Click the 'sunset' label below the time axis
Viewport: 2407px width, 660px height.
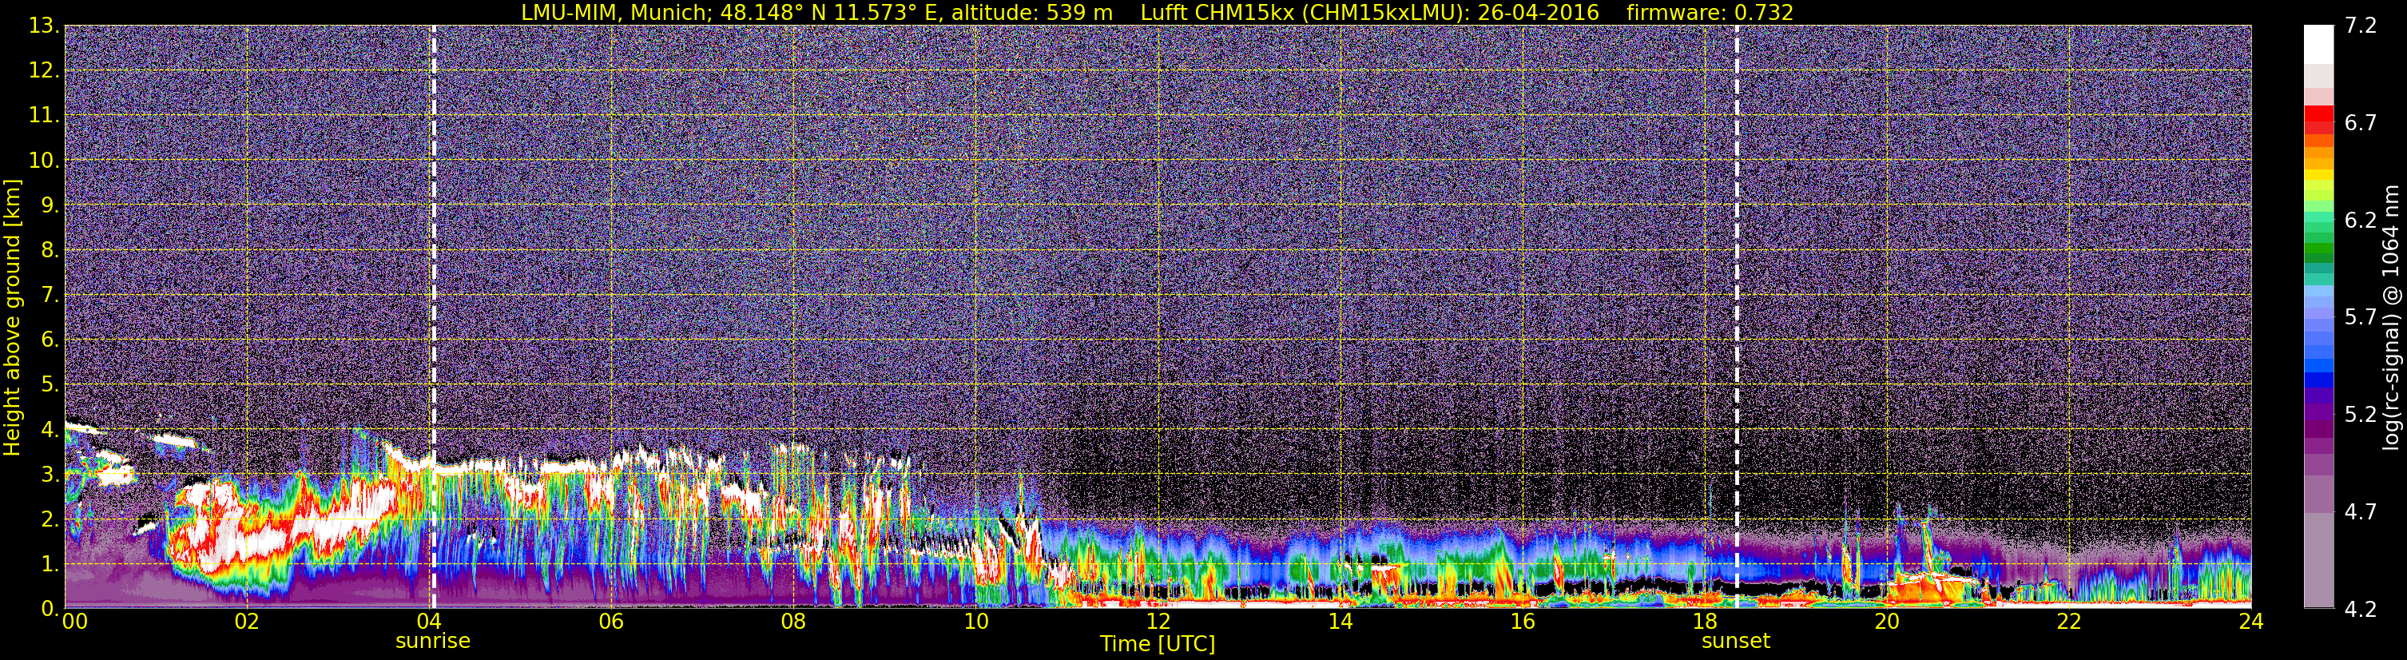click(x=1736, y=642)
